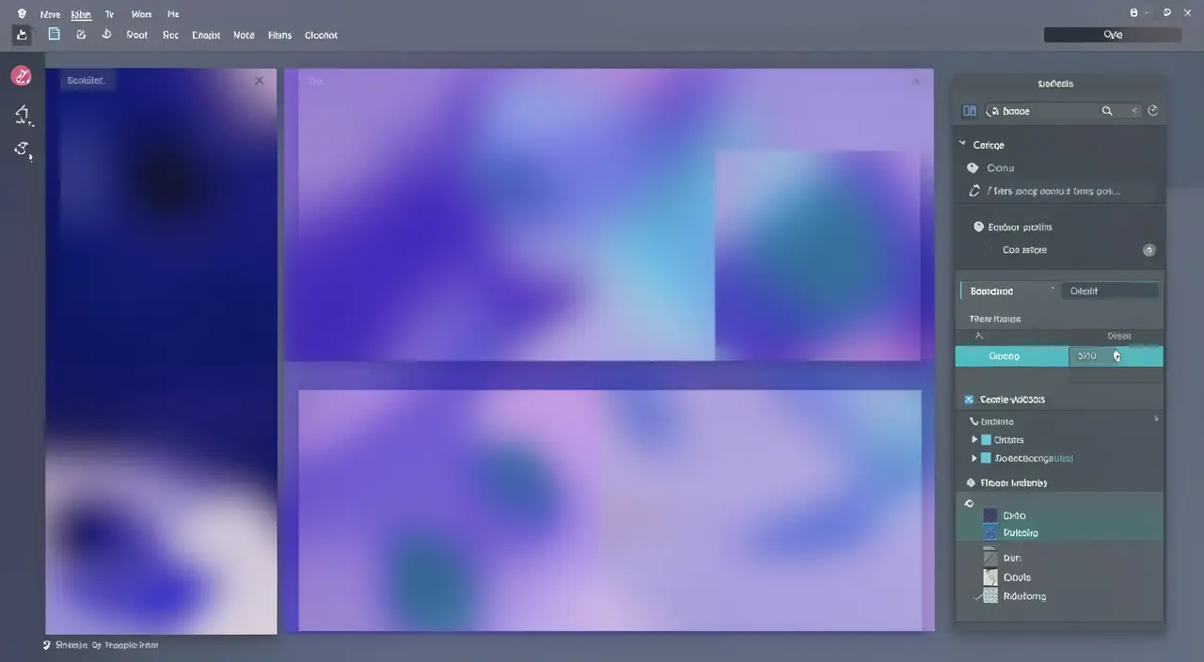1204x662 pixels.
Task: Open the underlined second menu in menu bar
Action: pos(81,14)
